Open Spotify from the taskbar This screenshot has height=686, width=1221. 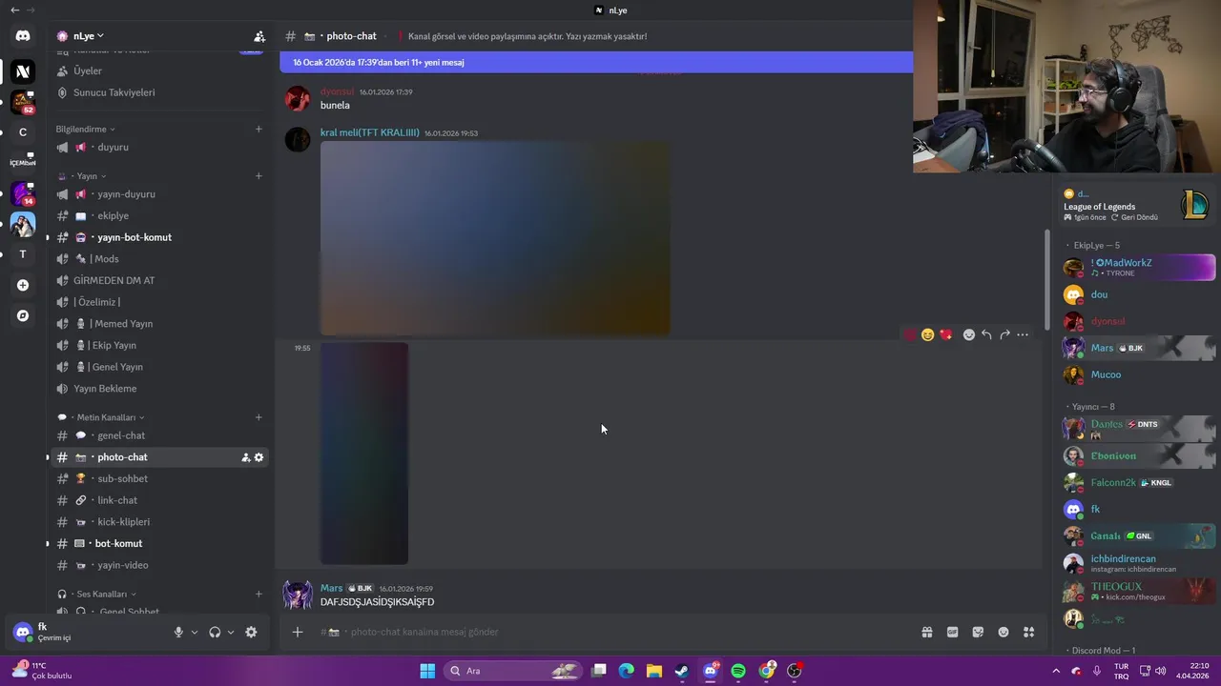click(738, 671)
